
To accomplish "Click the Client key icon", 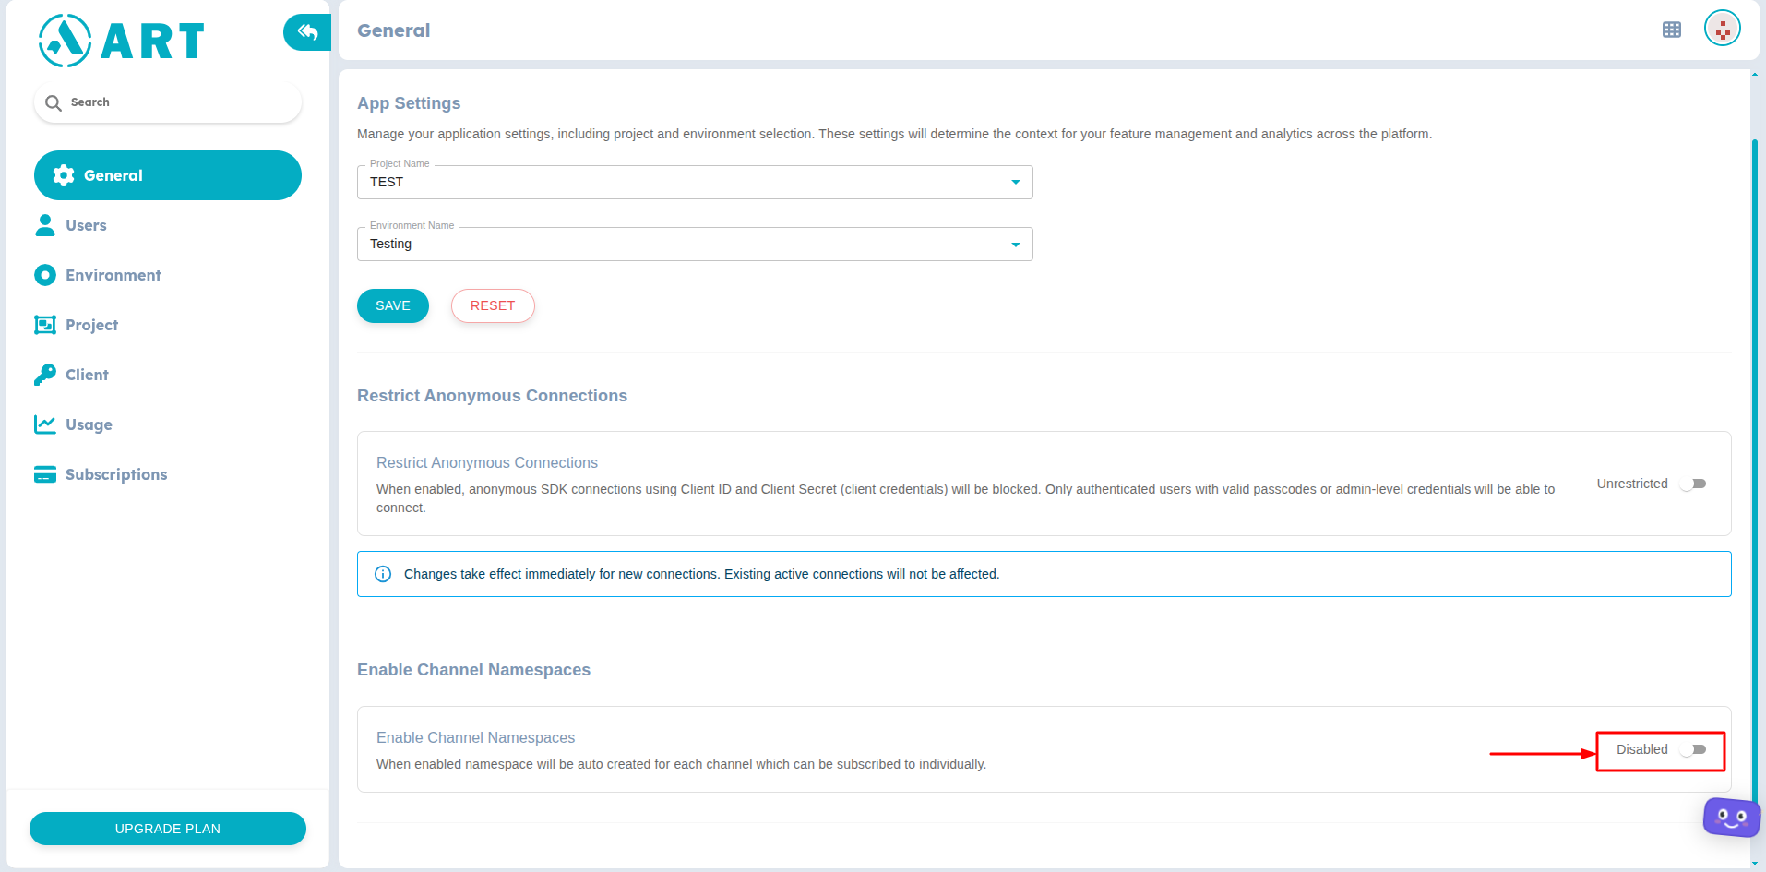I will coord(45,375).
